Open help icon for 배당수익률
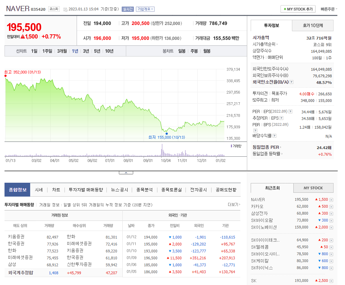 (x=274, y=136)
